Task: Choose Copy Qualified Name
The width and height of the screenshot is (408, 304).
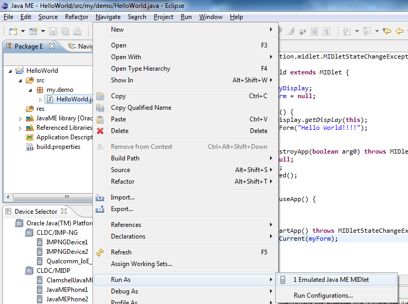Action: click(186, 108)
